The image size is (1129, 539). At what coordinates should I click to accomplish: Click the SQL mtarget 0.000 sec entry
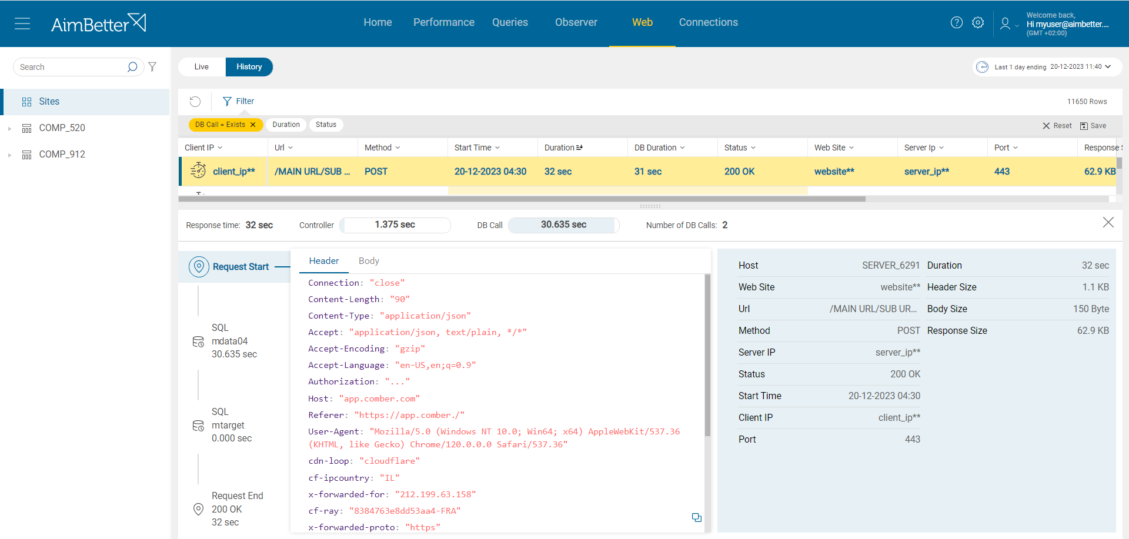[232, 425]
